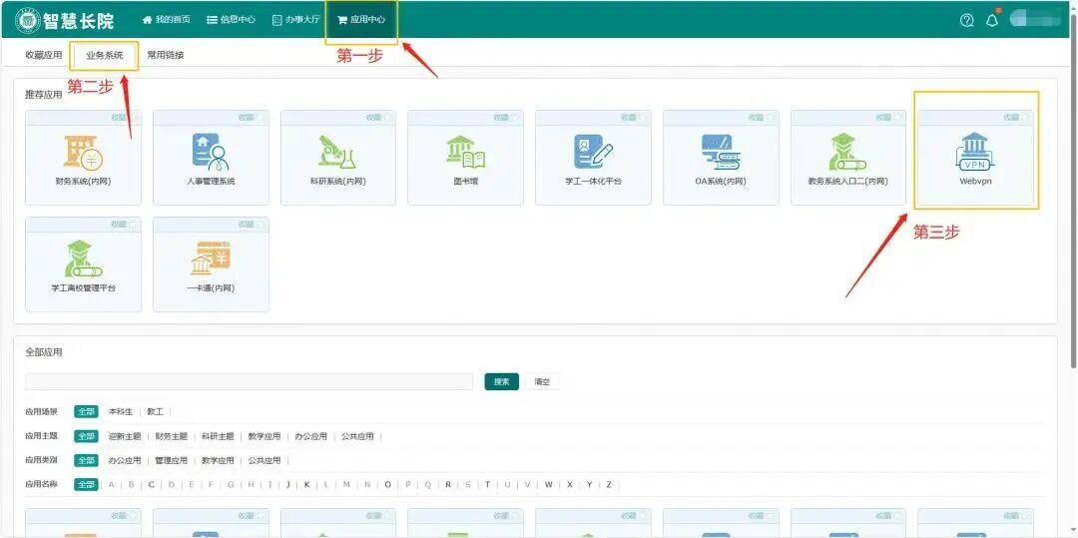Filter 应用名称 by letter W
The image size is (1078, 538).
point(548,484)
